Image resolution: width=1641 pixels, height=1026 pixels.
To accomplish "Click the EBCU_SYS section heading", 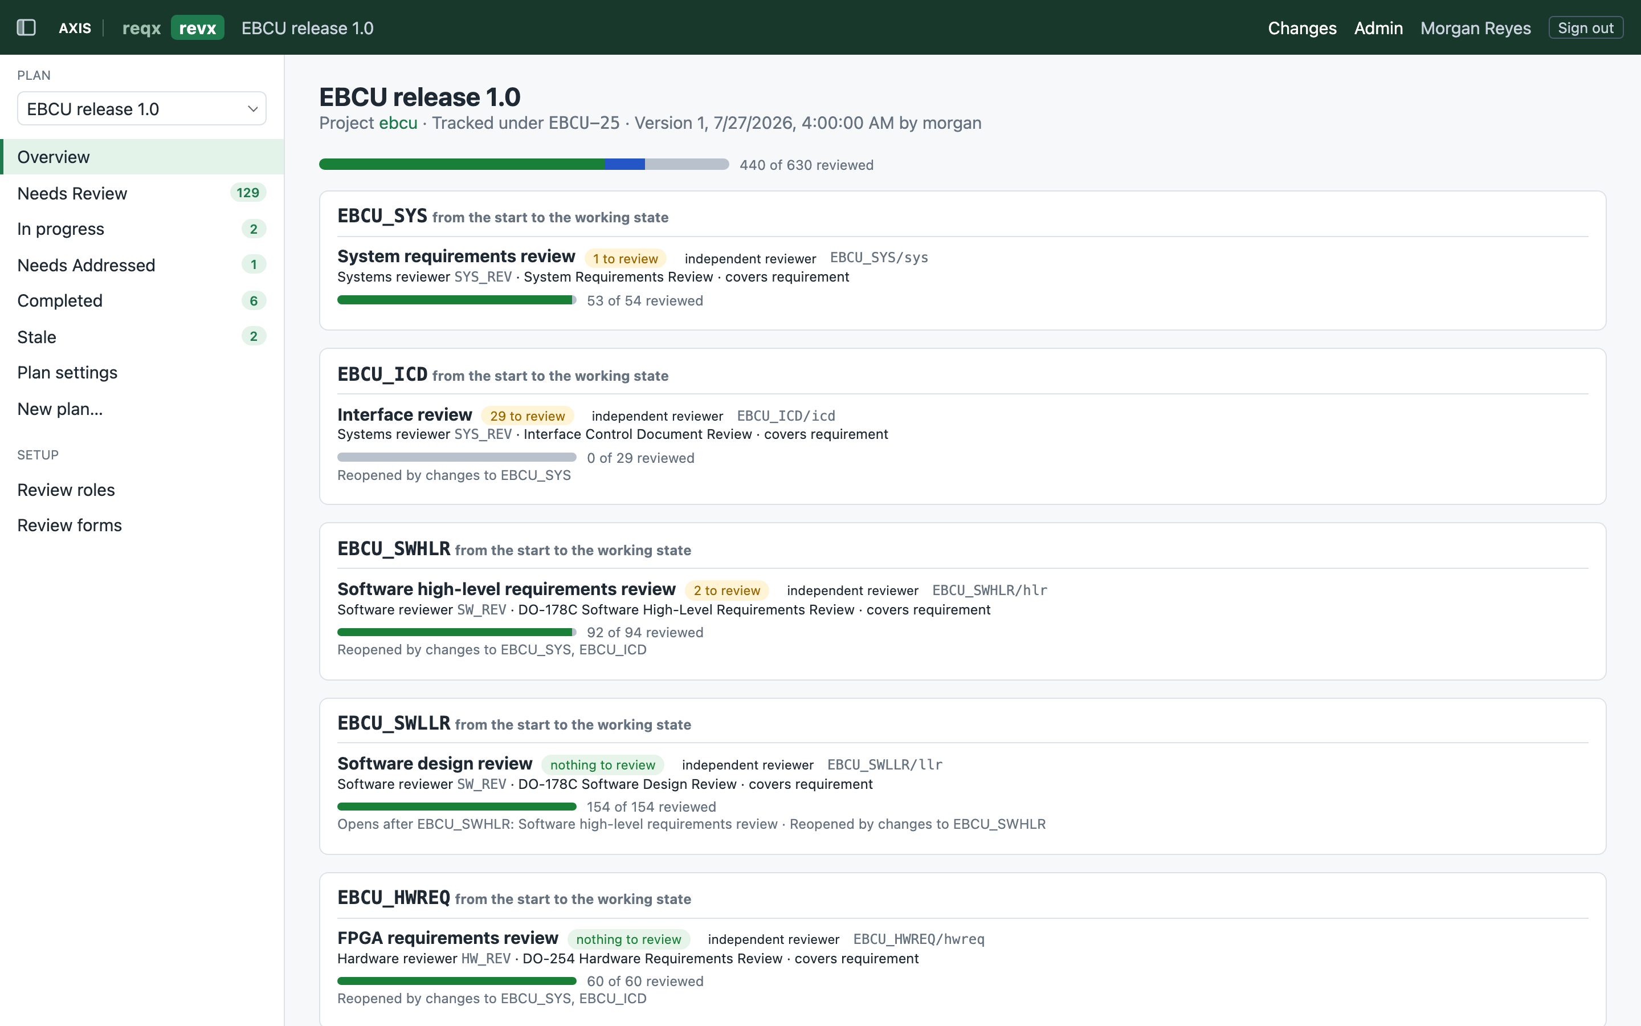I will 382,216.
